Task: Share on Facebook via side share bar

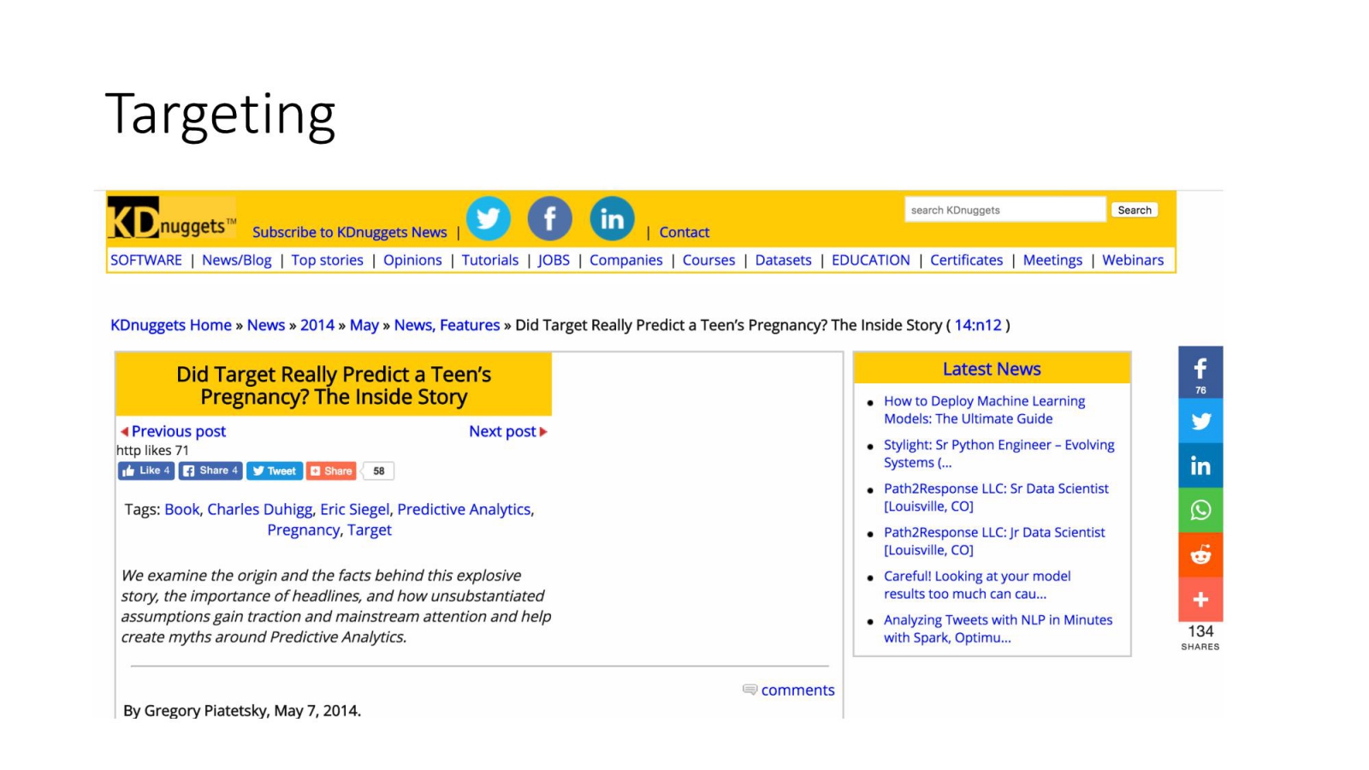Action: click(1200, 372)
